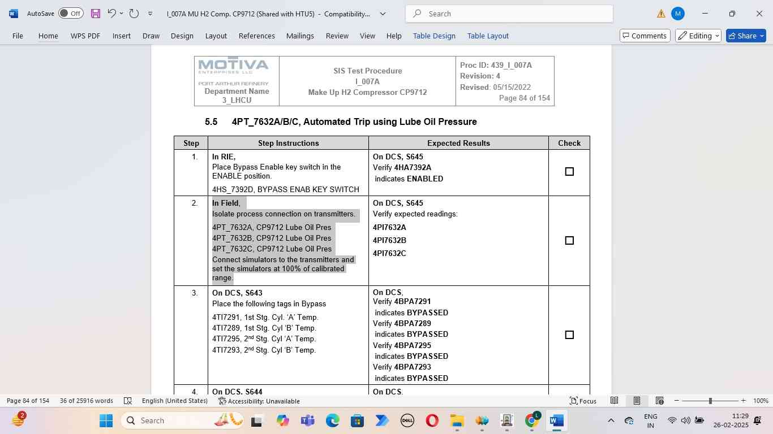Click 'Page 84 of 154' in status bar

pyautogui.click(x=28, y=401)
